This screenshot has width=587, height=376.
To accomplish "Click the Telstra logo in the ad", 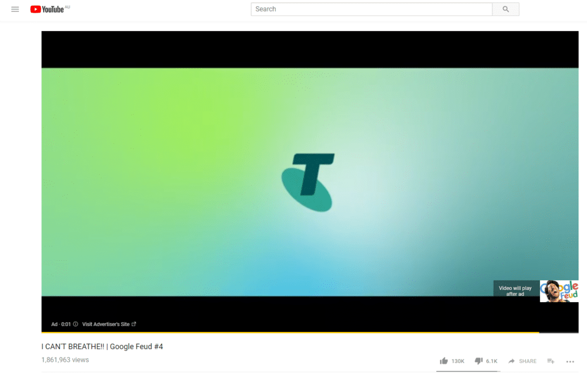I will 308,182.
